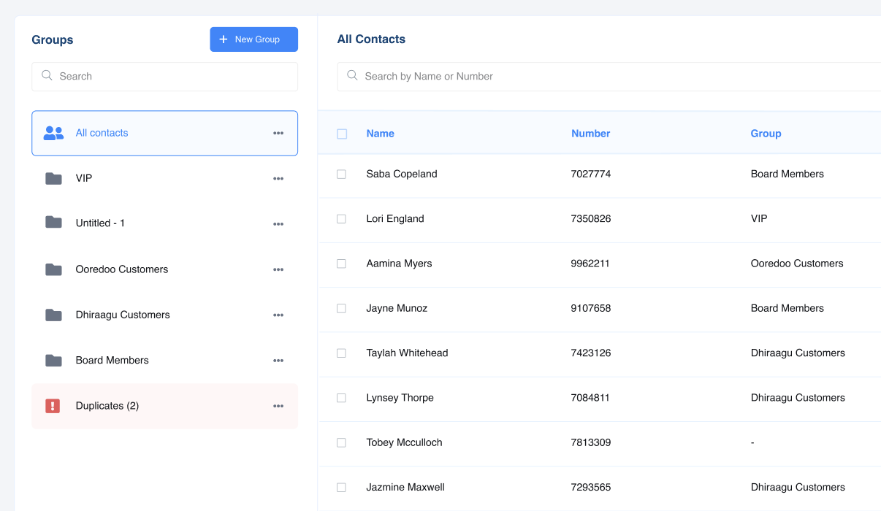The height and width of the screenshot is (511, 881).
Task: Click the Untitled - 1 folder icon
Action: [x=53, y=223]
